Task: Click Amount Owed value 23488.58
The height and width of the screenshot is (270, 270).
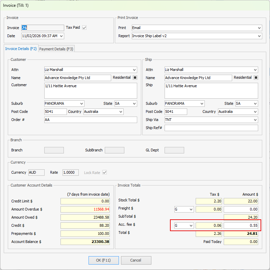Action: 85,218
